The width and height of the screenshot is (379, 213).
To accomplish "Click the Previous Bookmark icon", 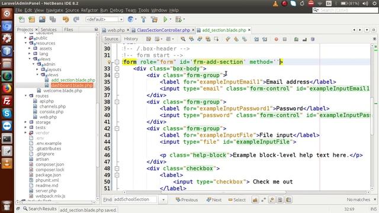I will click(x=227, y=39).
